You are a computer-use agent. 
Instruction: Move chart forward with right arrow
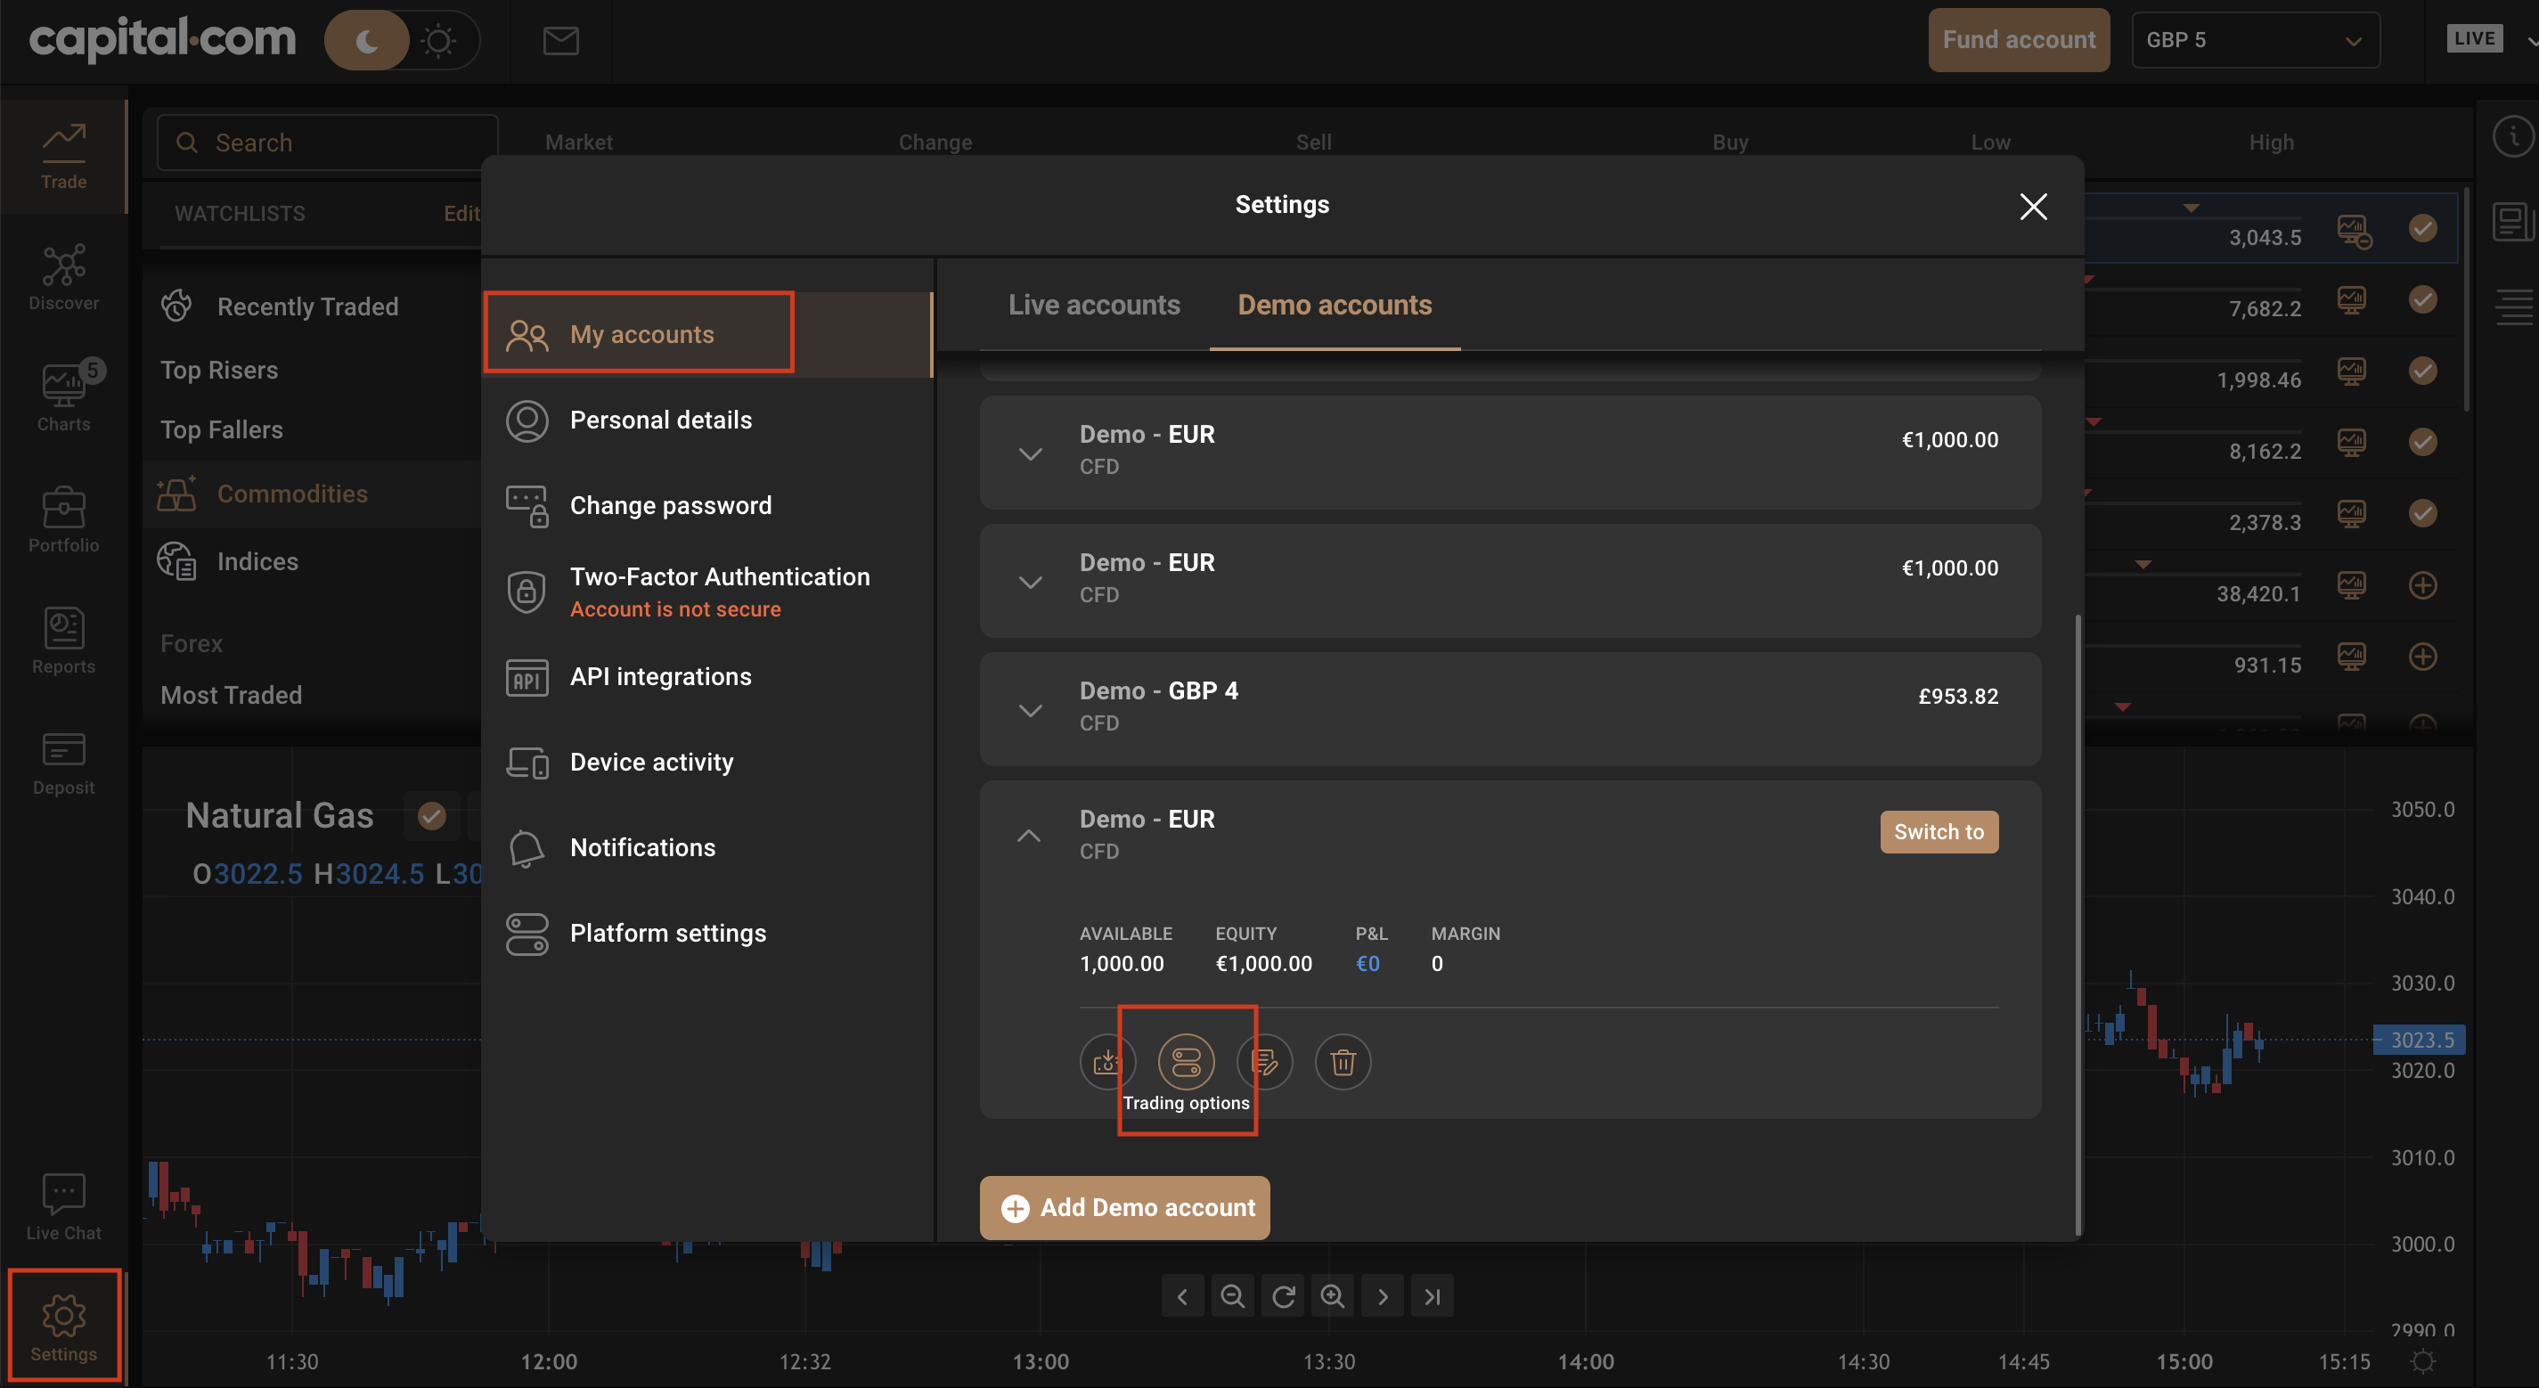[1383, 1296]
